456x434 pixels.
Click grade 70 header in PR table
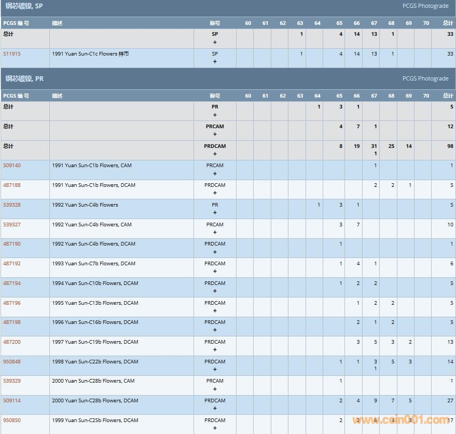pyautogui.click(x=426, y=96)
